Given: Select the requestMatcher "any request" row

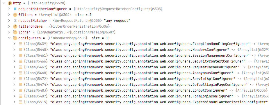Looking at the screenshot, I should pos(134,21).
